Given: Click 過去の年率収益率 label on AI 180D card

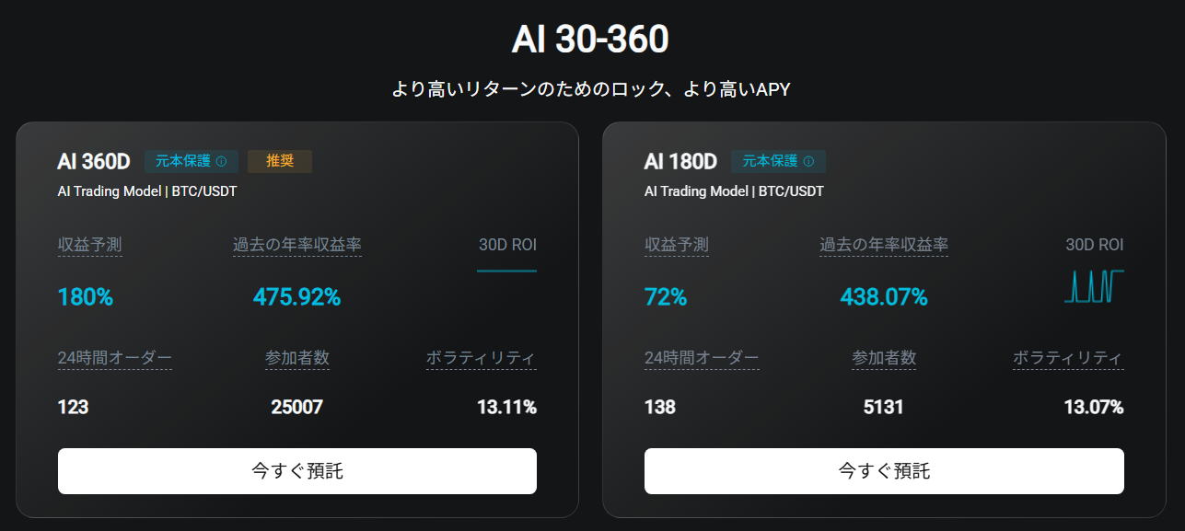Looking at the screenshot, I should (884, 245).
